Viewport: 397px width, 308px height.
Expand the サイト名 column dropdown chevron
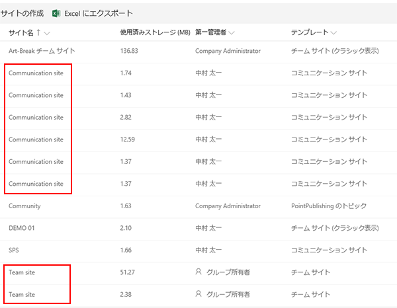pos(47,33)
